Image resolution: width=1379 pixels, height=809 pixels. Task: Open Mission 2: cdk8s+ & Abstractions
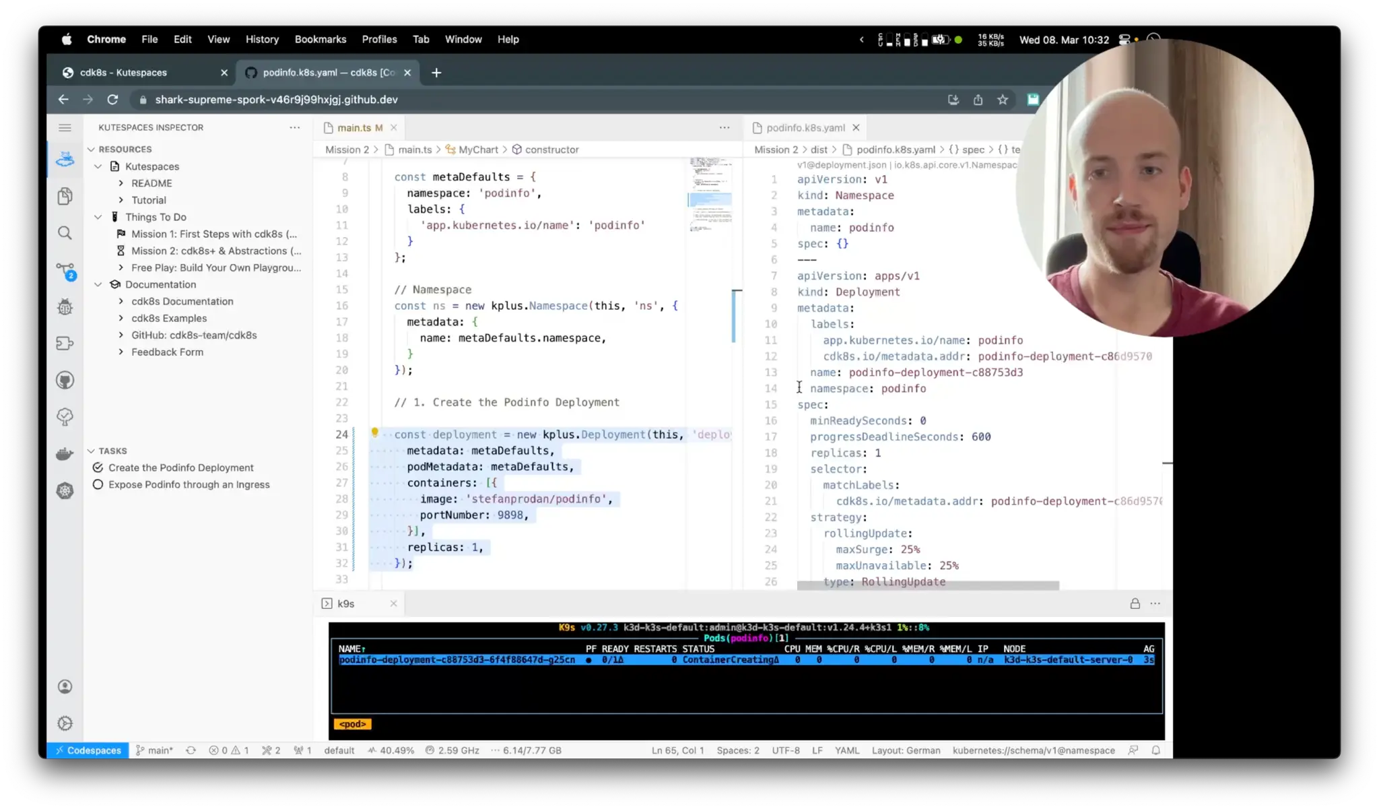(216, 251)
